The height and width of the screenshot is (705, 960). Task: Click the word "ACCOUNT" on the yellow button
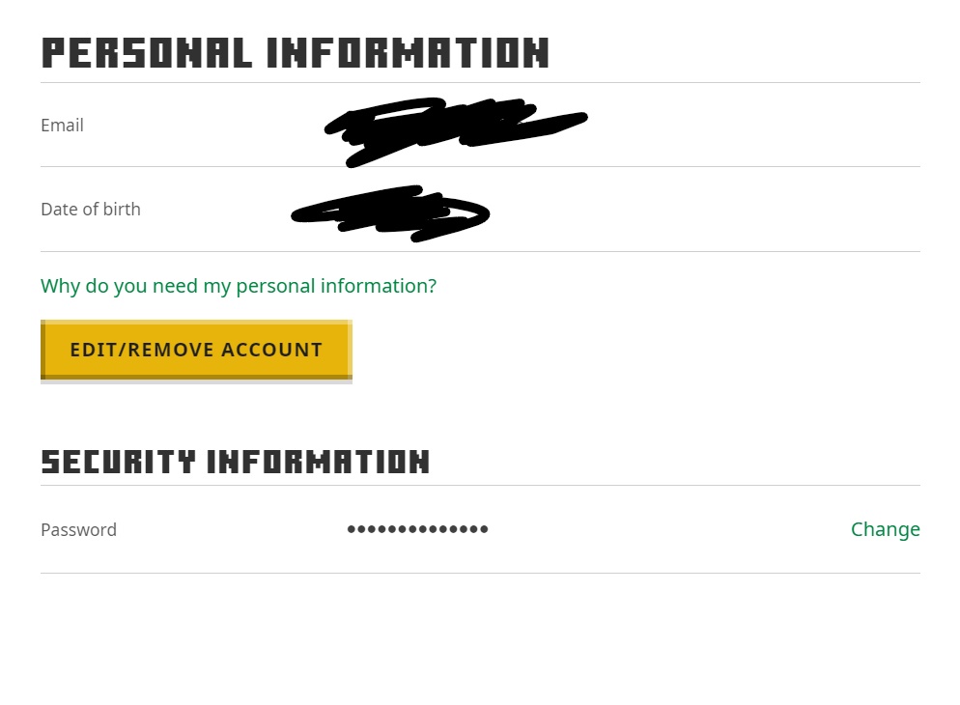click(271, 350)
